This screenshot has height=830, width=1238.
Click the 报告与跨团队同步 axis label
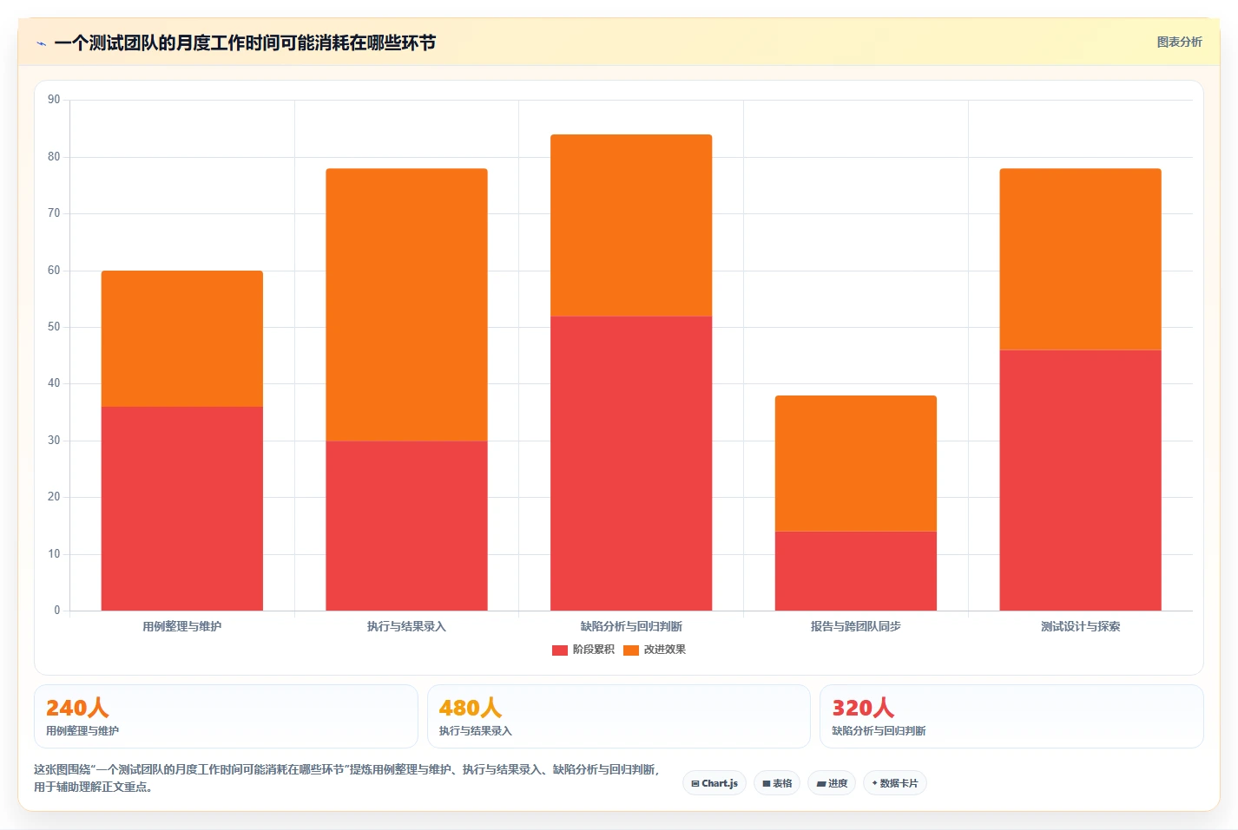856,626
